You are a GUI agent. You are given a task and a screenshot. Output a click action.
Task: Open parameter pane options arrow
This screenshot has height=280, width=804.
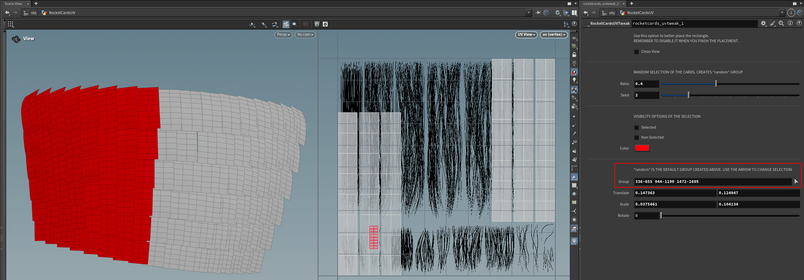(x=801, y=4)
